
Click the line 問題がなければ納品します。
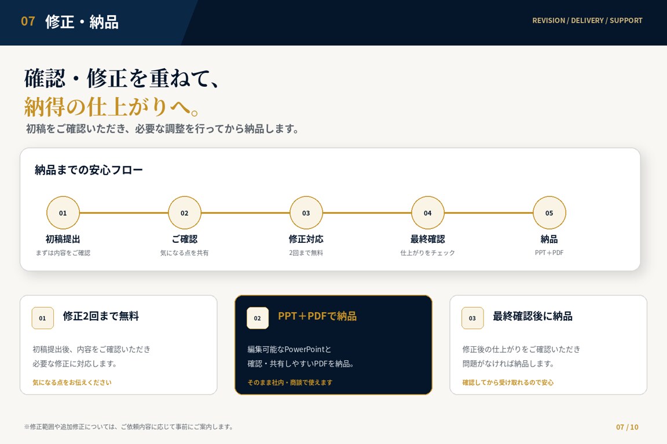pos(508,364)
